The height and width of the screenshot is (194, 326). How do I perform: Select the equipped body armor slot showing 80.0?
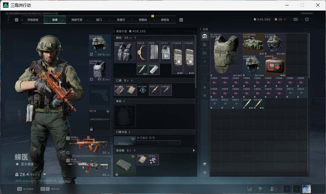tap(100, 70)
